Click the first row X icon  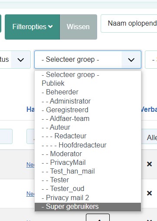click(149, 164)
